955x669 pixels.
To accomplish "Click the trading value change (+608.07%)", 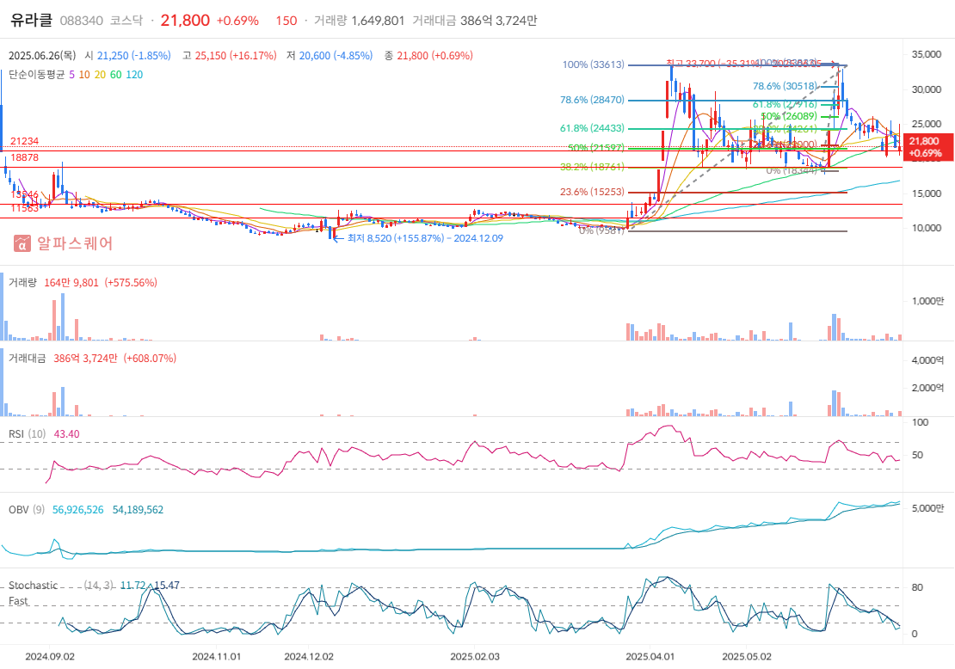I will coord(150,359).
